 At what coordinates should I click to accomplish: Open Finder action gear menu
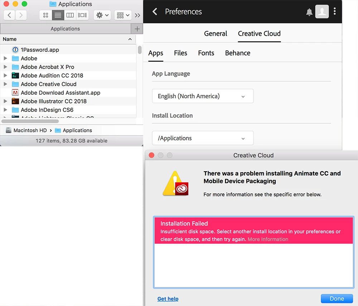102,15
